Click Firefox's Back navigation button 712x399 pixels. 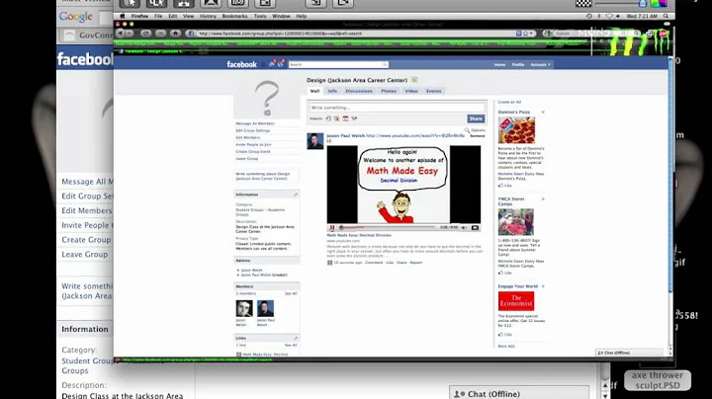click(120, 34)
